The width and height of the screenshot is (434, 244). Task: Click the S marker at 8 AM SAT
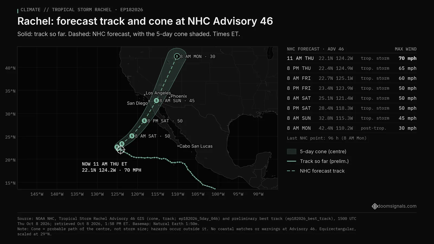click(132, 136)
